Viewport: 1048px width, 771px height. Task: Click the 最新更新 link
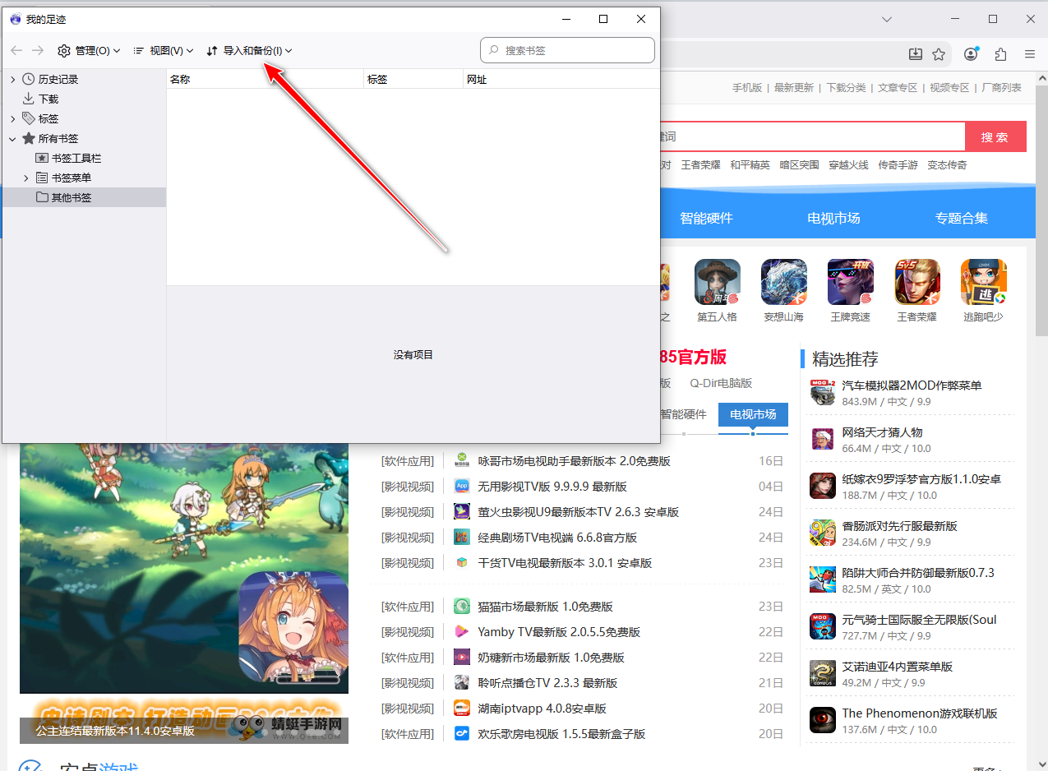pyautogui.click(x=794, y=88)
